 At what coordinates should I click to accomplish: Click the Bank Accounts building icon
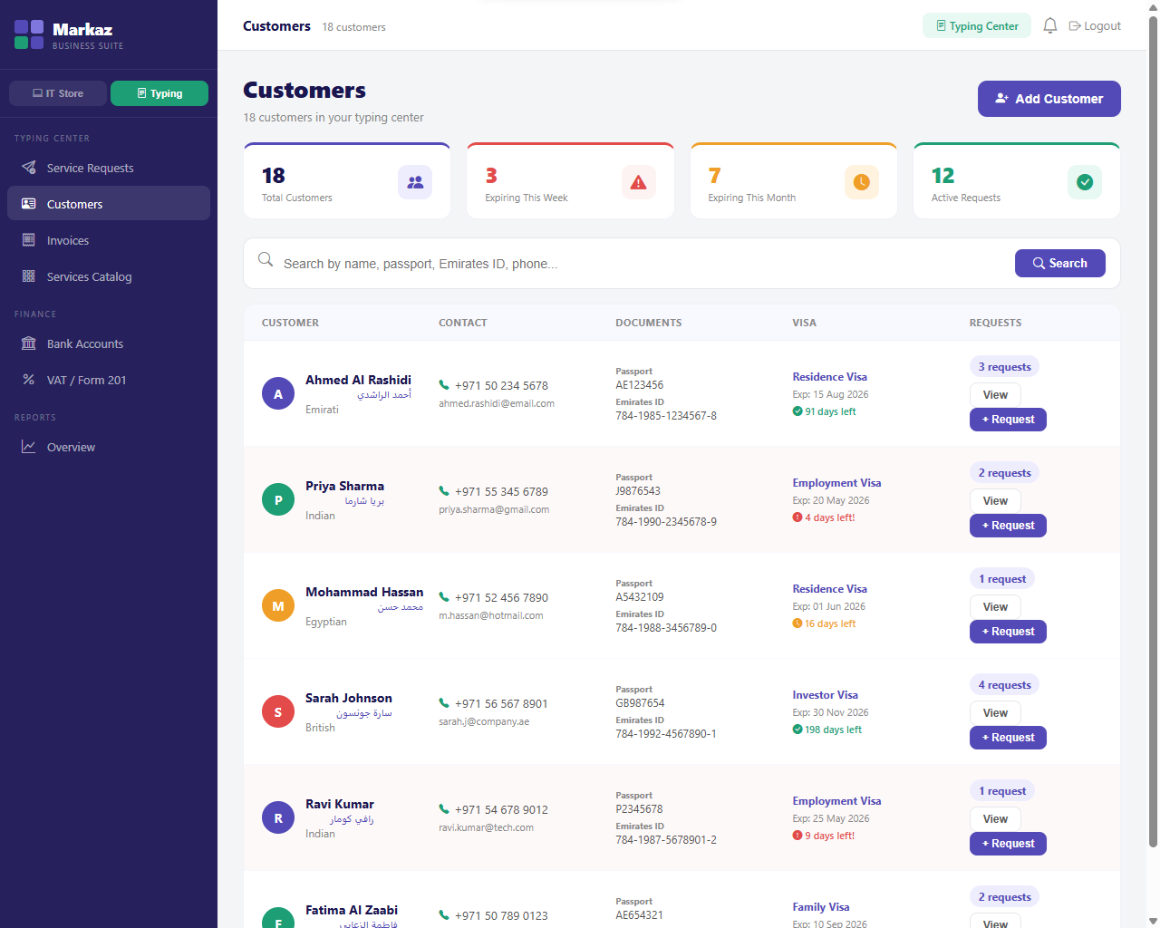coord(29,343)
